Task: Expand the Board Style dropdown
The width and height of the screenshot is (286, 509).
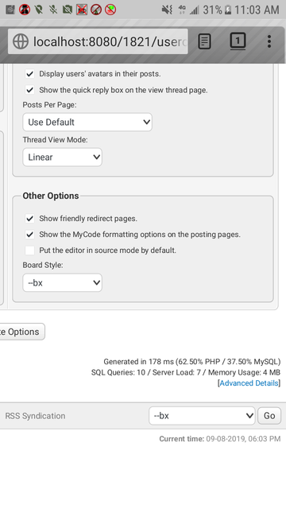Action: tap(62, 282)
